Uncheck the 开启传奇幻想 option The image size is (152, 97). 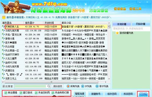point(53,93)
